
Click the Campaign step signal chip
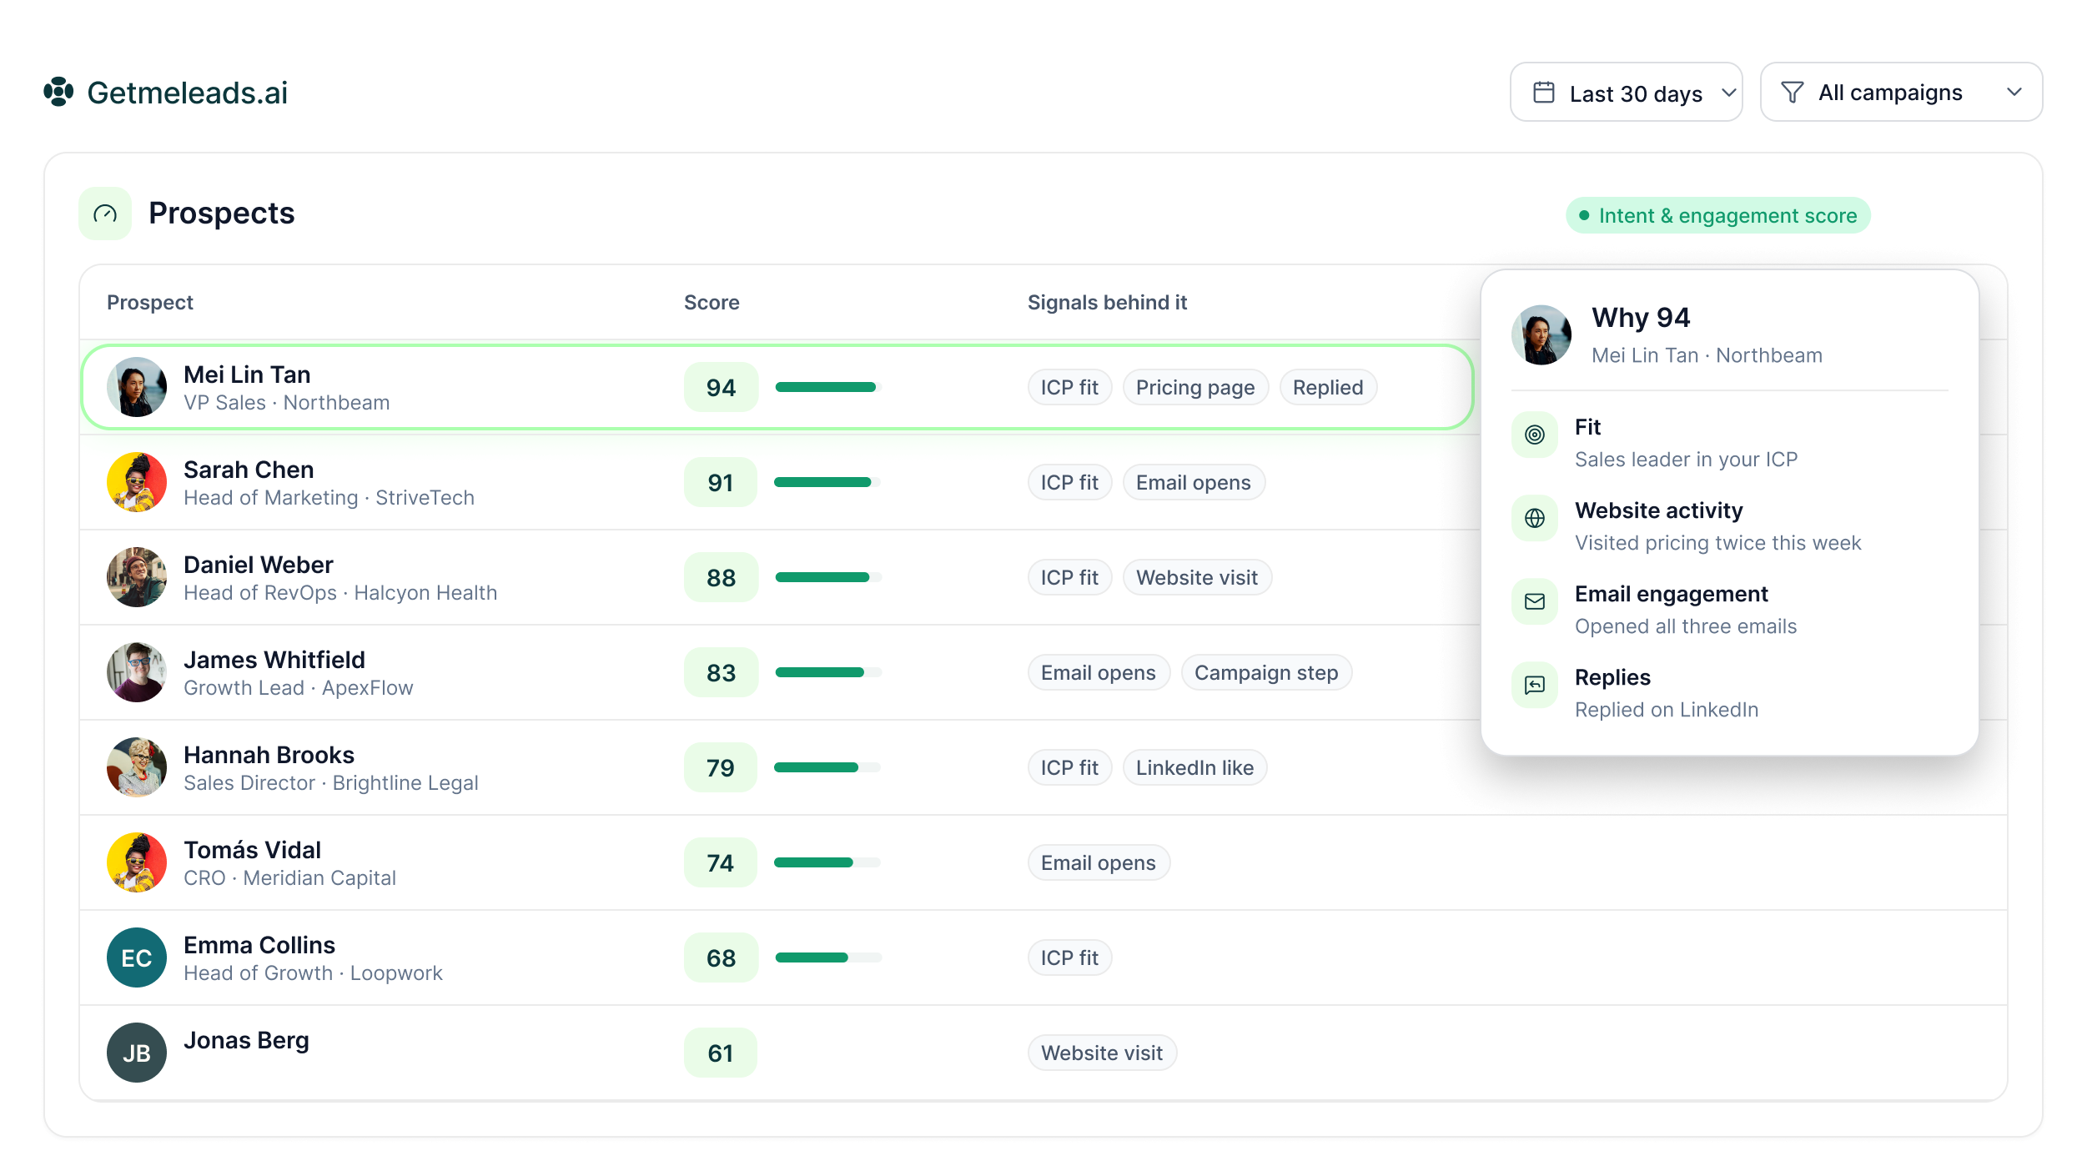coord(1266,673)
